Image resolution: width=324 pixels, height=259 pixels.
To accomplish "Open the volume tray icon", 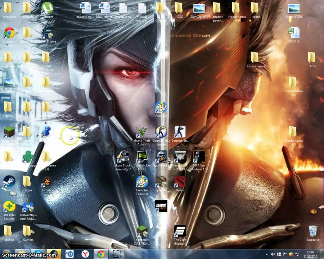I will point(273,254).
